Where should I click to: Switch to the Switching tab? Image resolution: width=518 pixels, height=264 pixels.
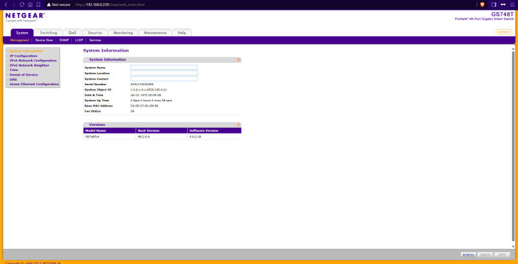tap(48, 33)
